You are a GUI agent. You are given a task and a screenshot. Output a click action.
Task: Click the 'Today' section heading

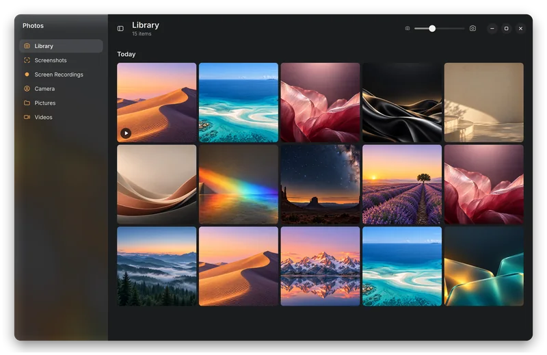click(126, 54)
